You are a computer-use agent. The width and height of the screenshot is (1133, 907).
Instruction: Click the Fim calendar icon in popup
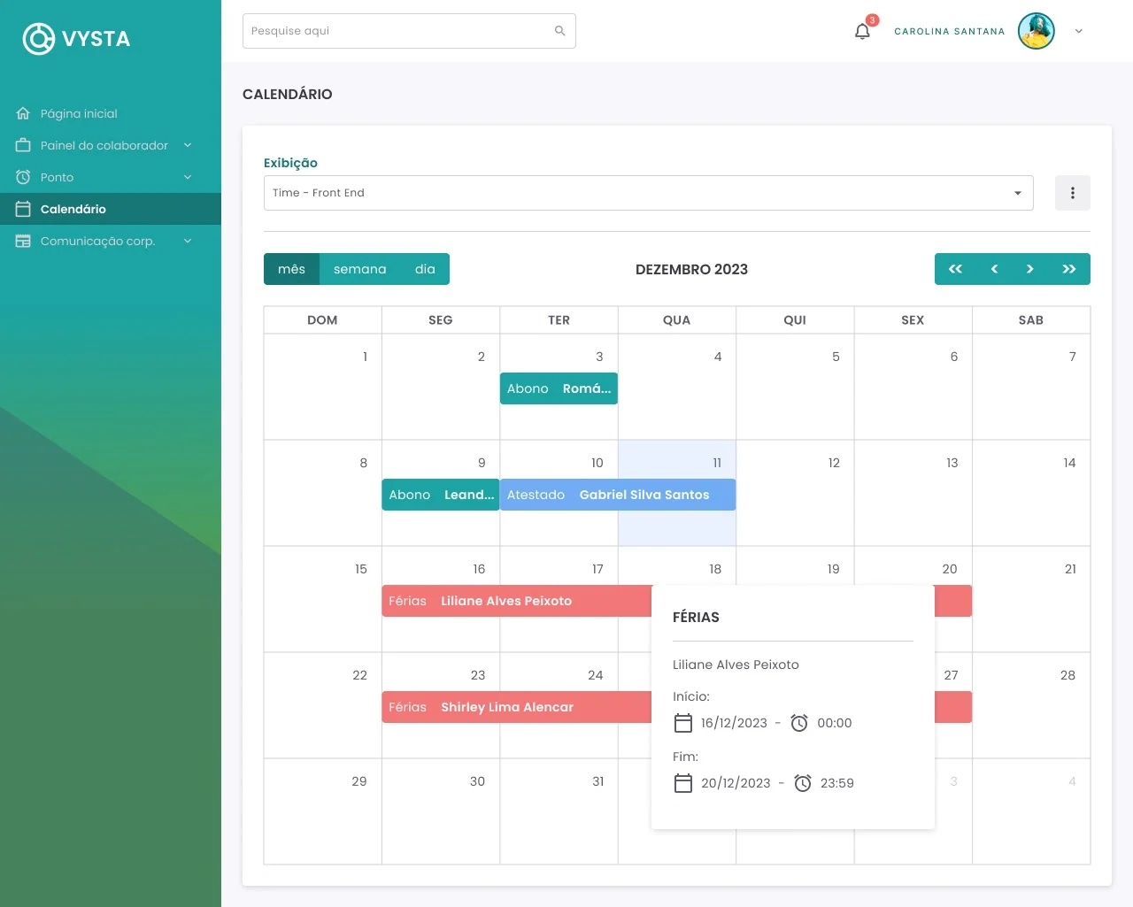point(683,783)
